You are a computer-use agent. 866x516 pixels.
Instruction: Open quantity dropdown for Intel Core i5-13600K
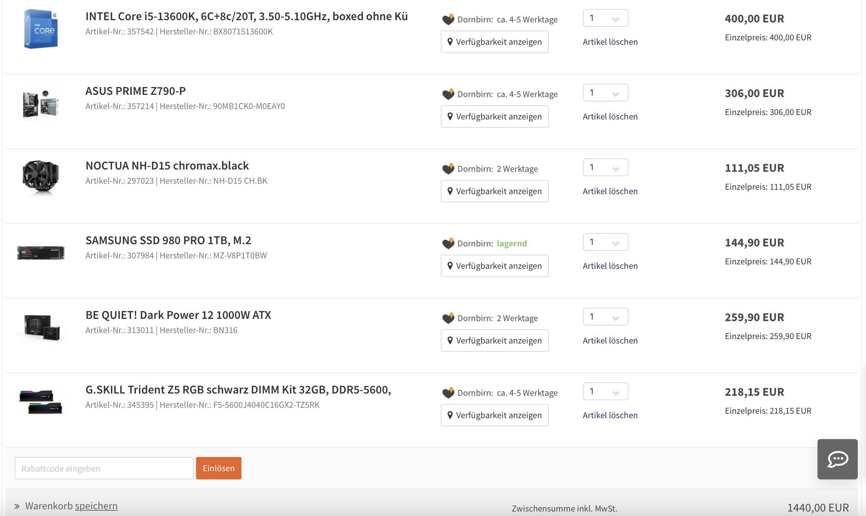605,18
